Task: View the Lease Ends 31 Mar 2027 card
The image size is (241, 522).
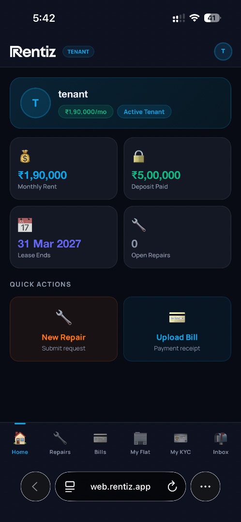Action: pyautogui.click(x=64, y=237)
